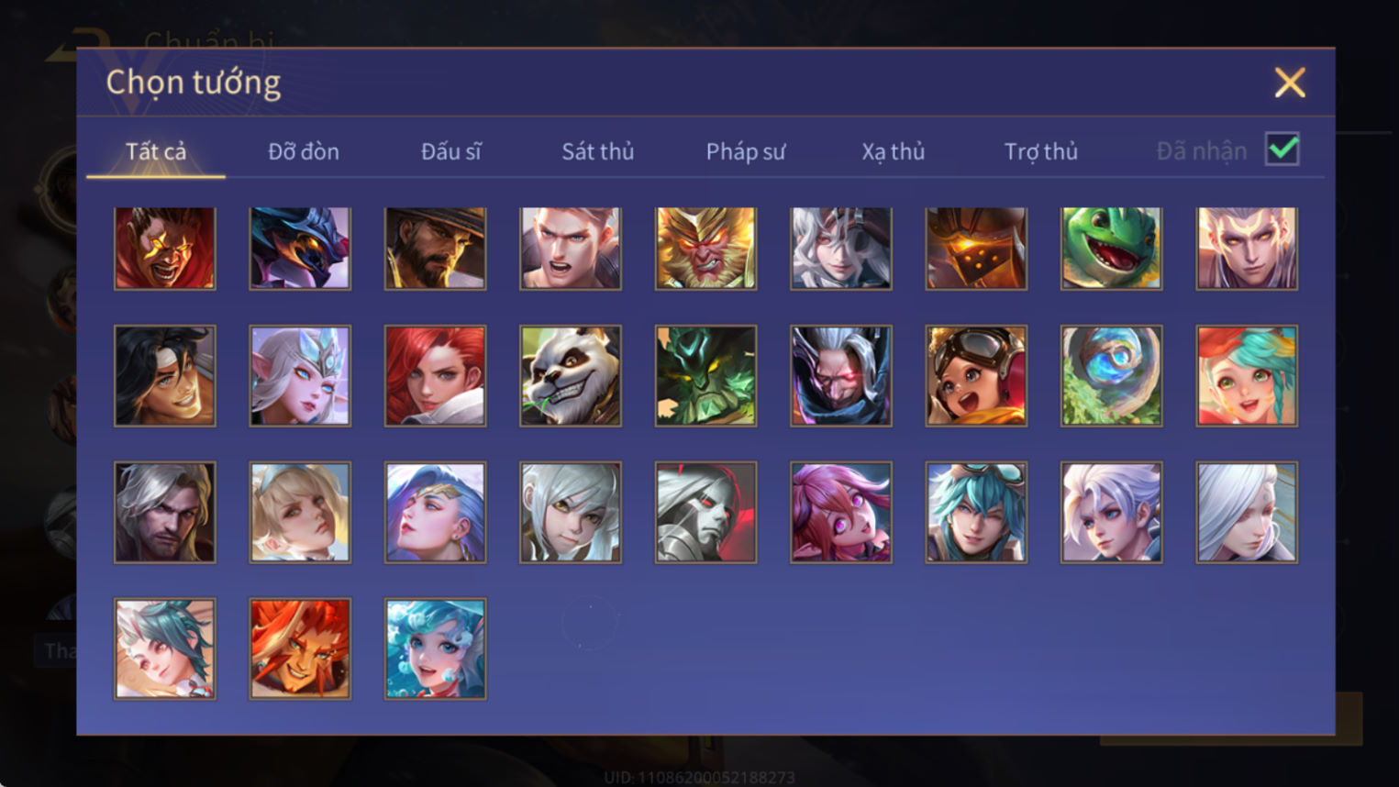Viewport: 1399px width, 787px height.
Task: Select the blue mermaid hero with bubbles
Action: point(435,648)
